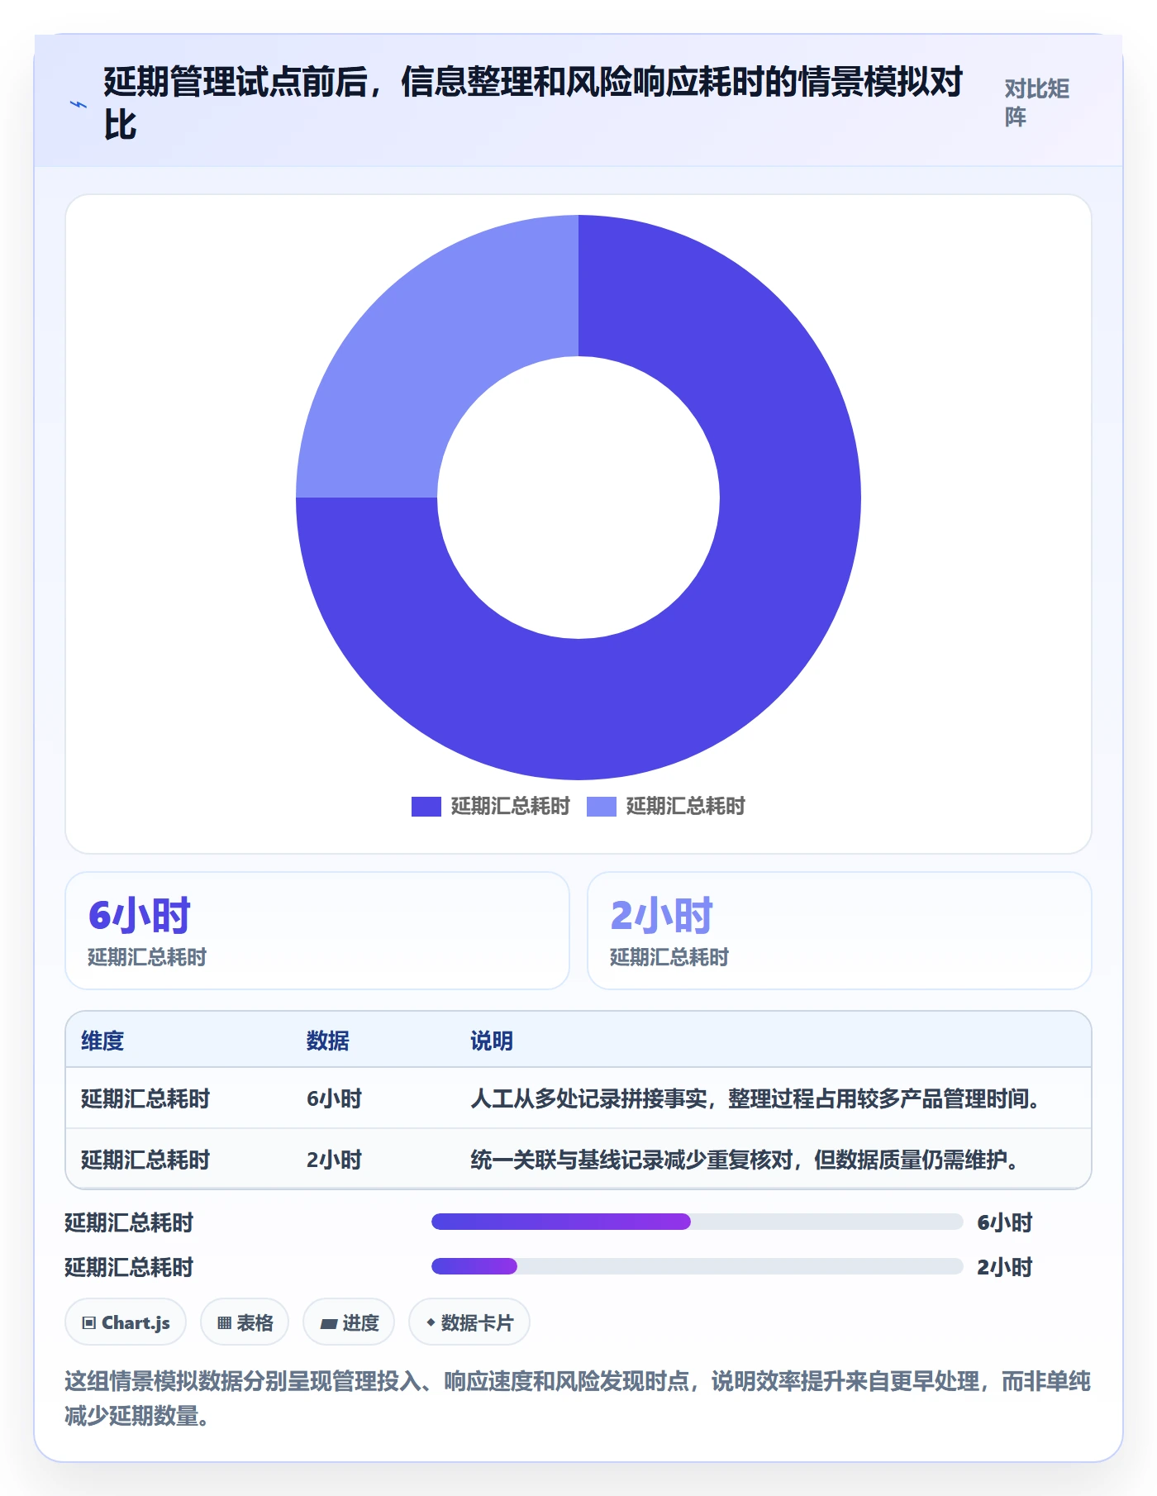Click the light purple legend swatch
The image size is (1157, 1496).
coord(602,807)
